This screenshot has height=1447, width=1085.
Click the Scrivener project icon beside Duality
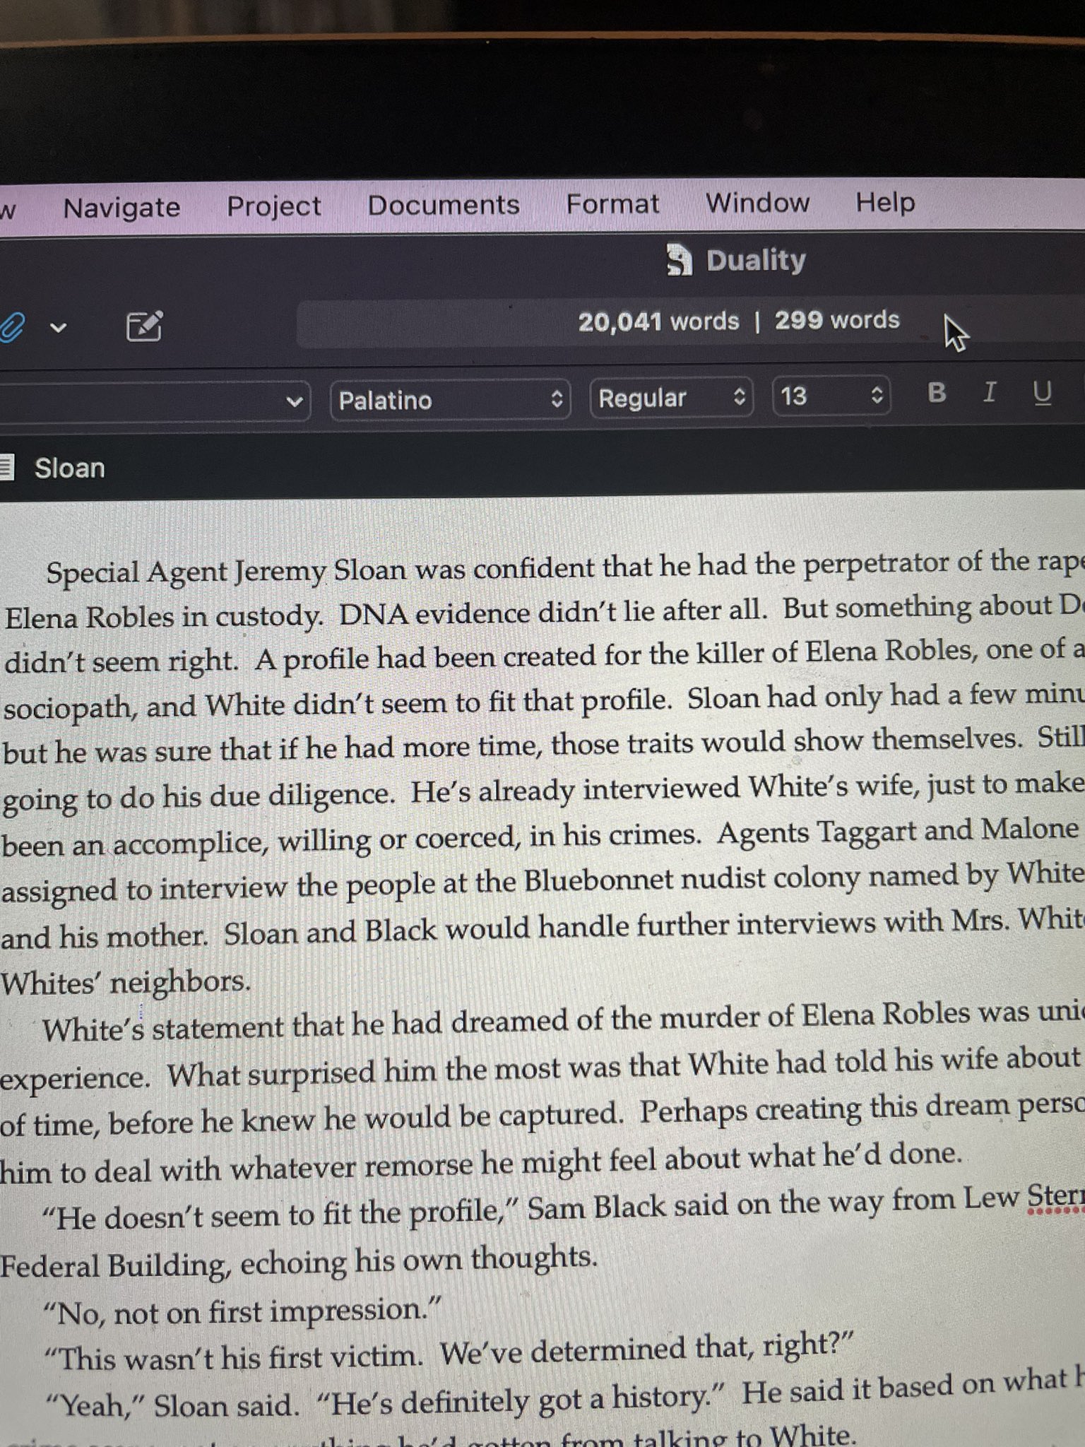pos(680,259)
